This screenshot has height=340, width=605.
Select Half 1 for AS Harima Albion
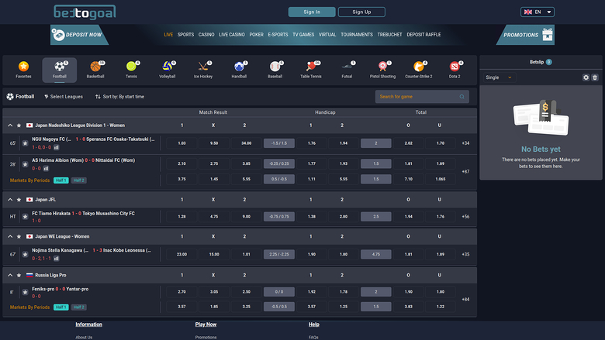click(61, 180)
